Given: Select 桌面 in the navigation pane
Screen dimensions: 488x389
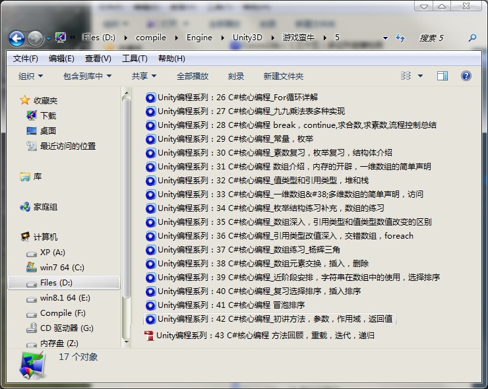Looking at the screenshot, I should [x=48, y=131].
